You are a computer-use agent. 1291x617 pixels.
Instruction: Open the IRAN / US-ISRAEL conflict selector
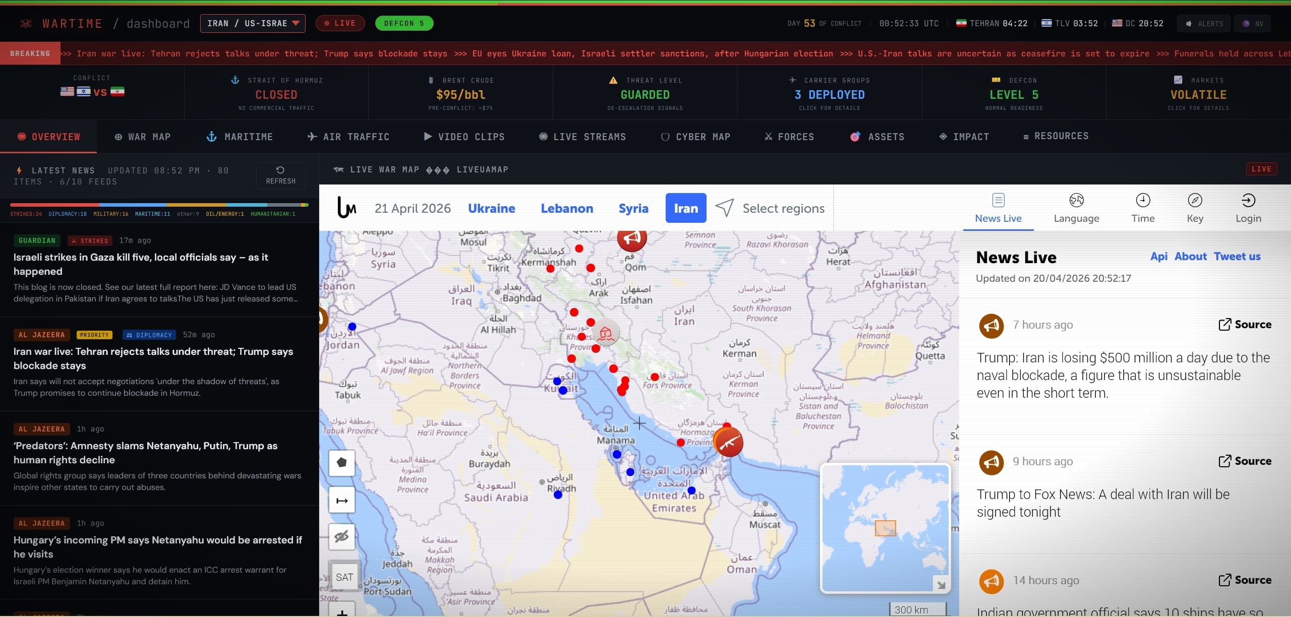point(253,23)
